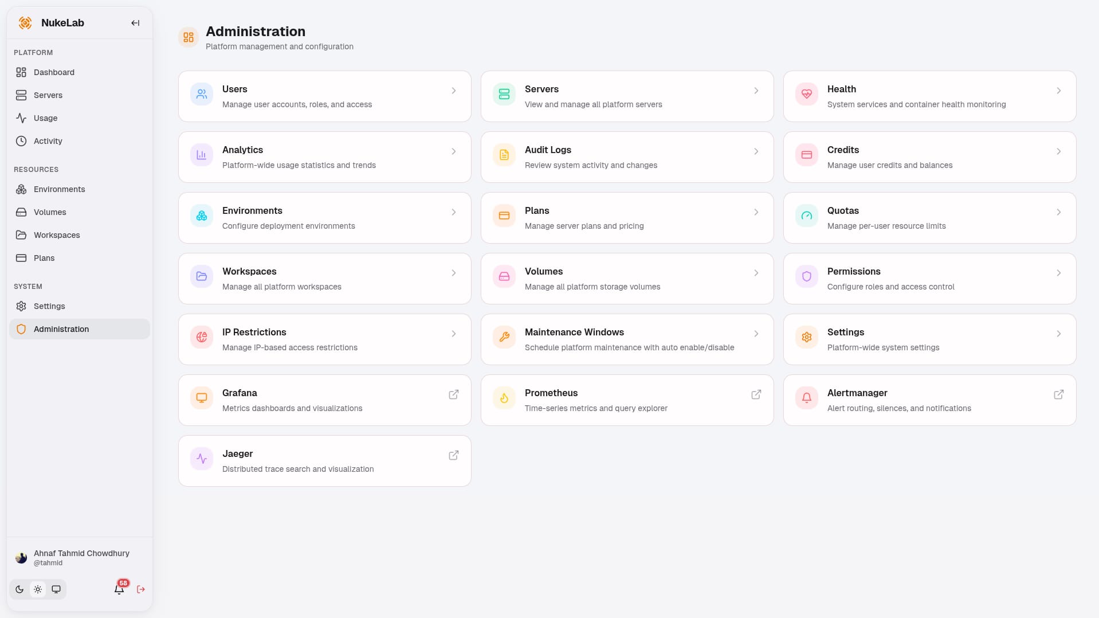Image resolution: width=1099 pixels, height=618 pixels.
Task: Click the Analytics bar chart icon
Action: [x=202, y=155]
